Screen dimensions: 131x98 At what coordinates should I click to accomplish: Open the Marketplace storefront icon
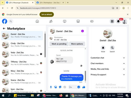tap(78, 21)
